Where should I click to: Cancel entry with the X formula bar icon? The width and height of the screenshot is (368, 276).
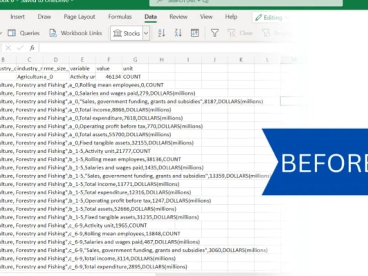9,47
